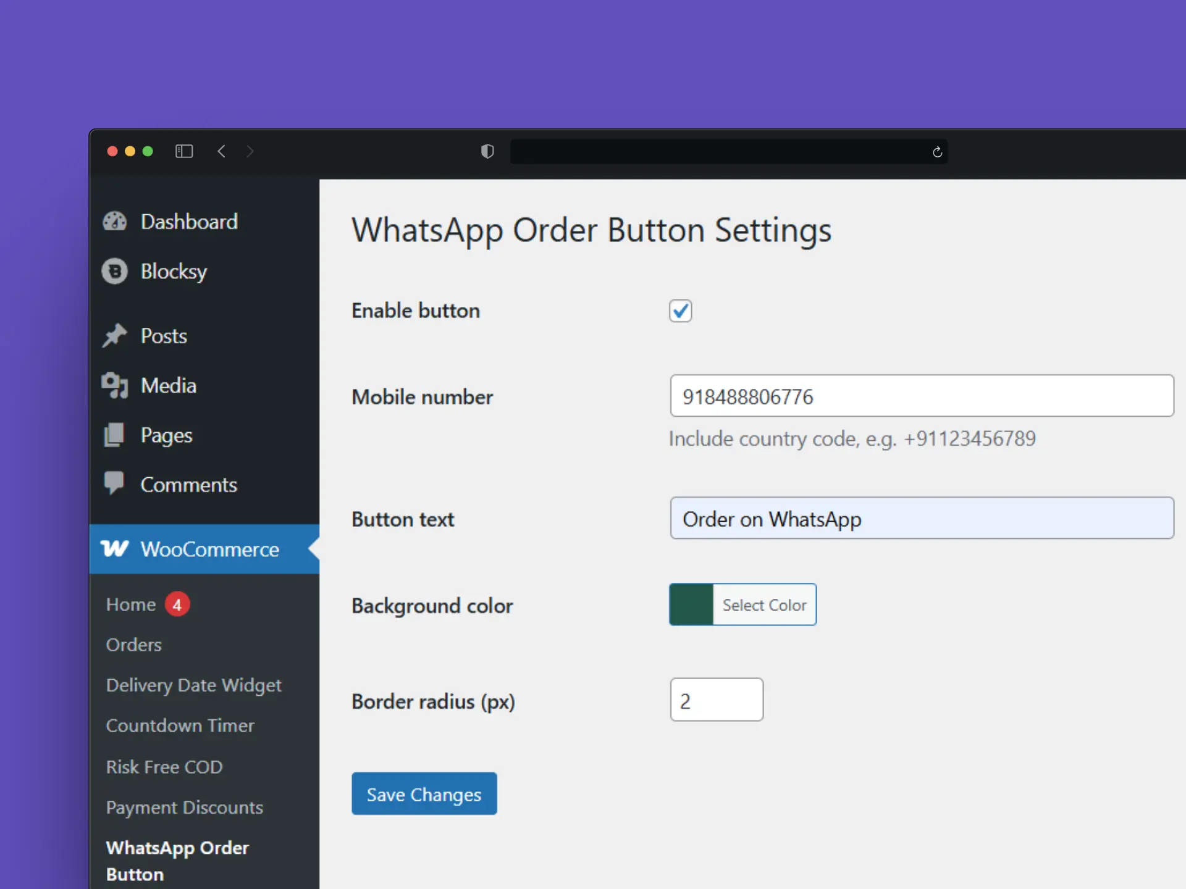Toggle the browser sidebar panel icon
The image size is (1186, 889).
(x=184, y=151)
